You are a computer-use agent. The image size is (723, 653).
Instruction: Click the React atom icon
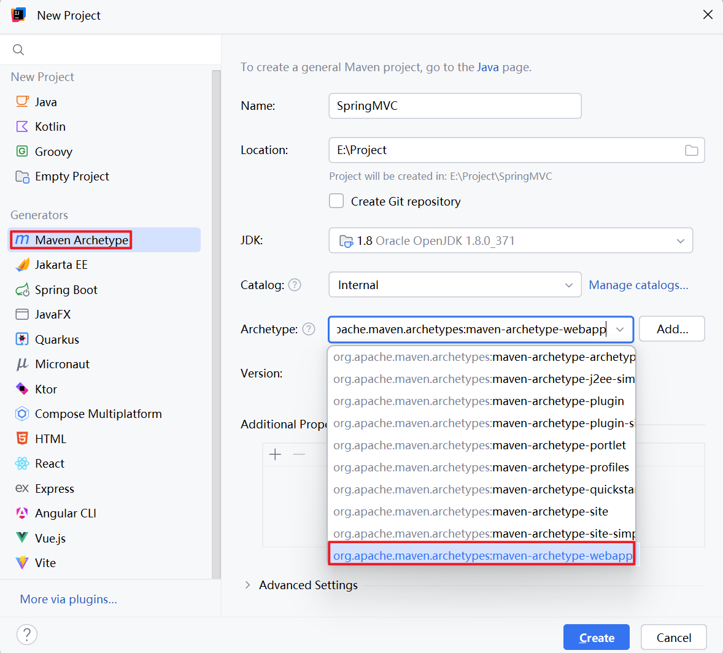coord(22,463)
